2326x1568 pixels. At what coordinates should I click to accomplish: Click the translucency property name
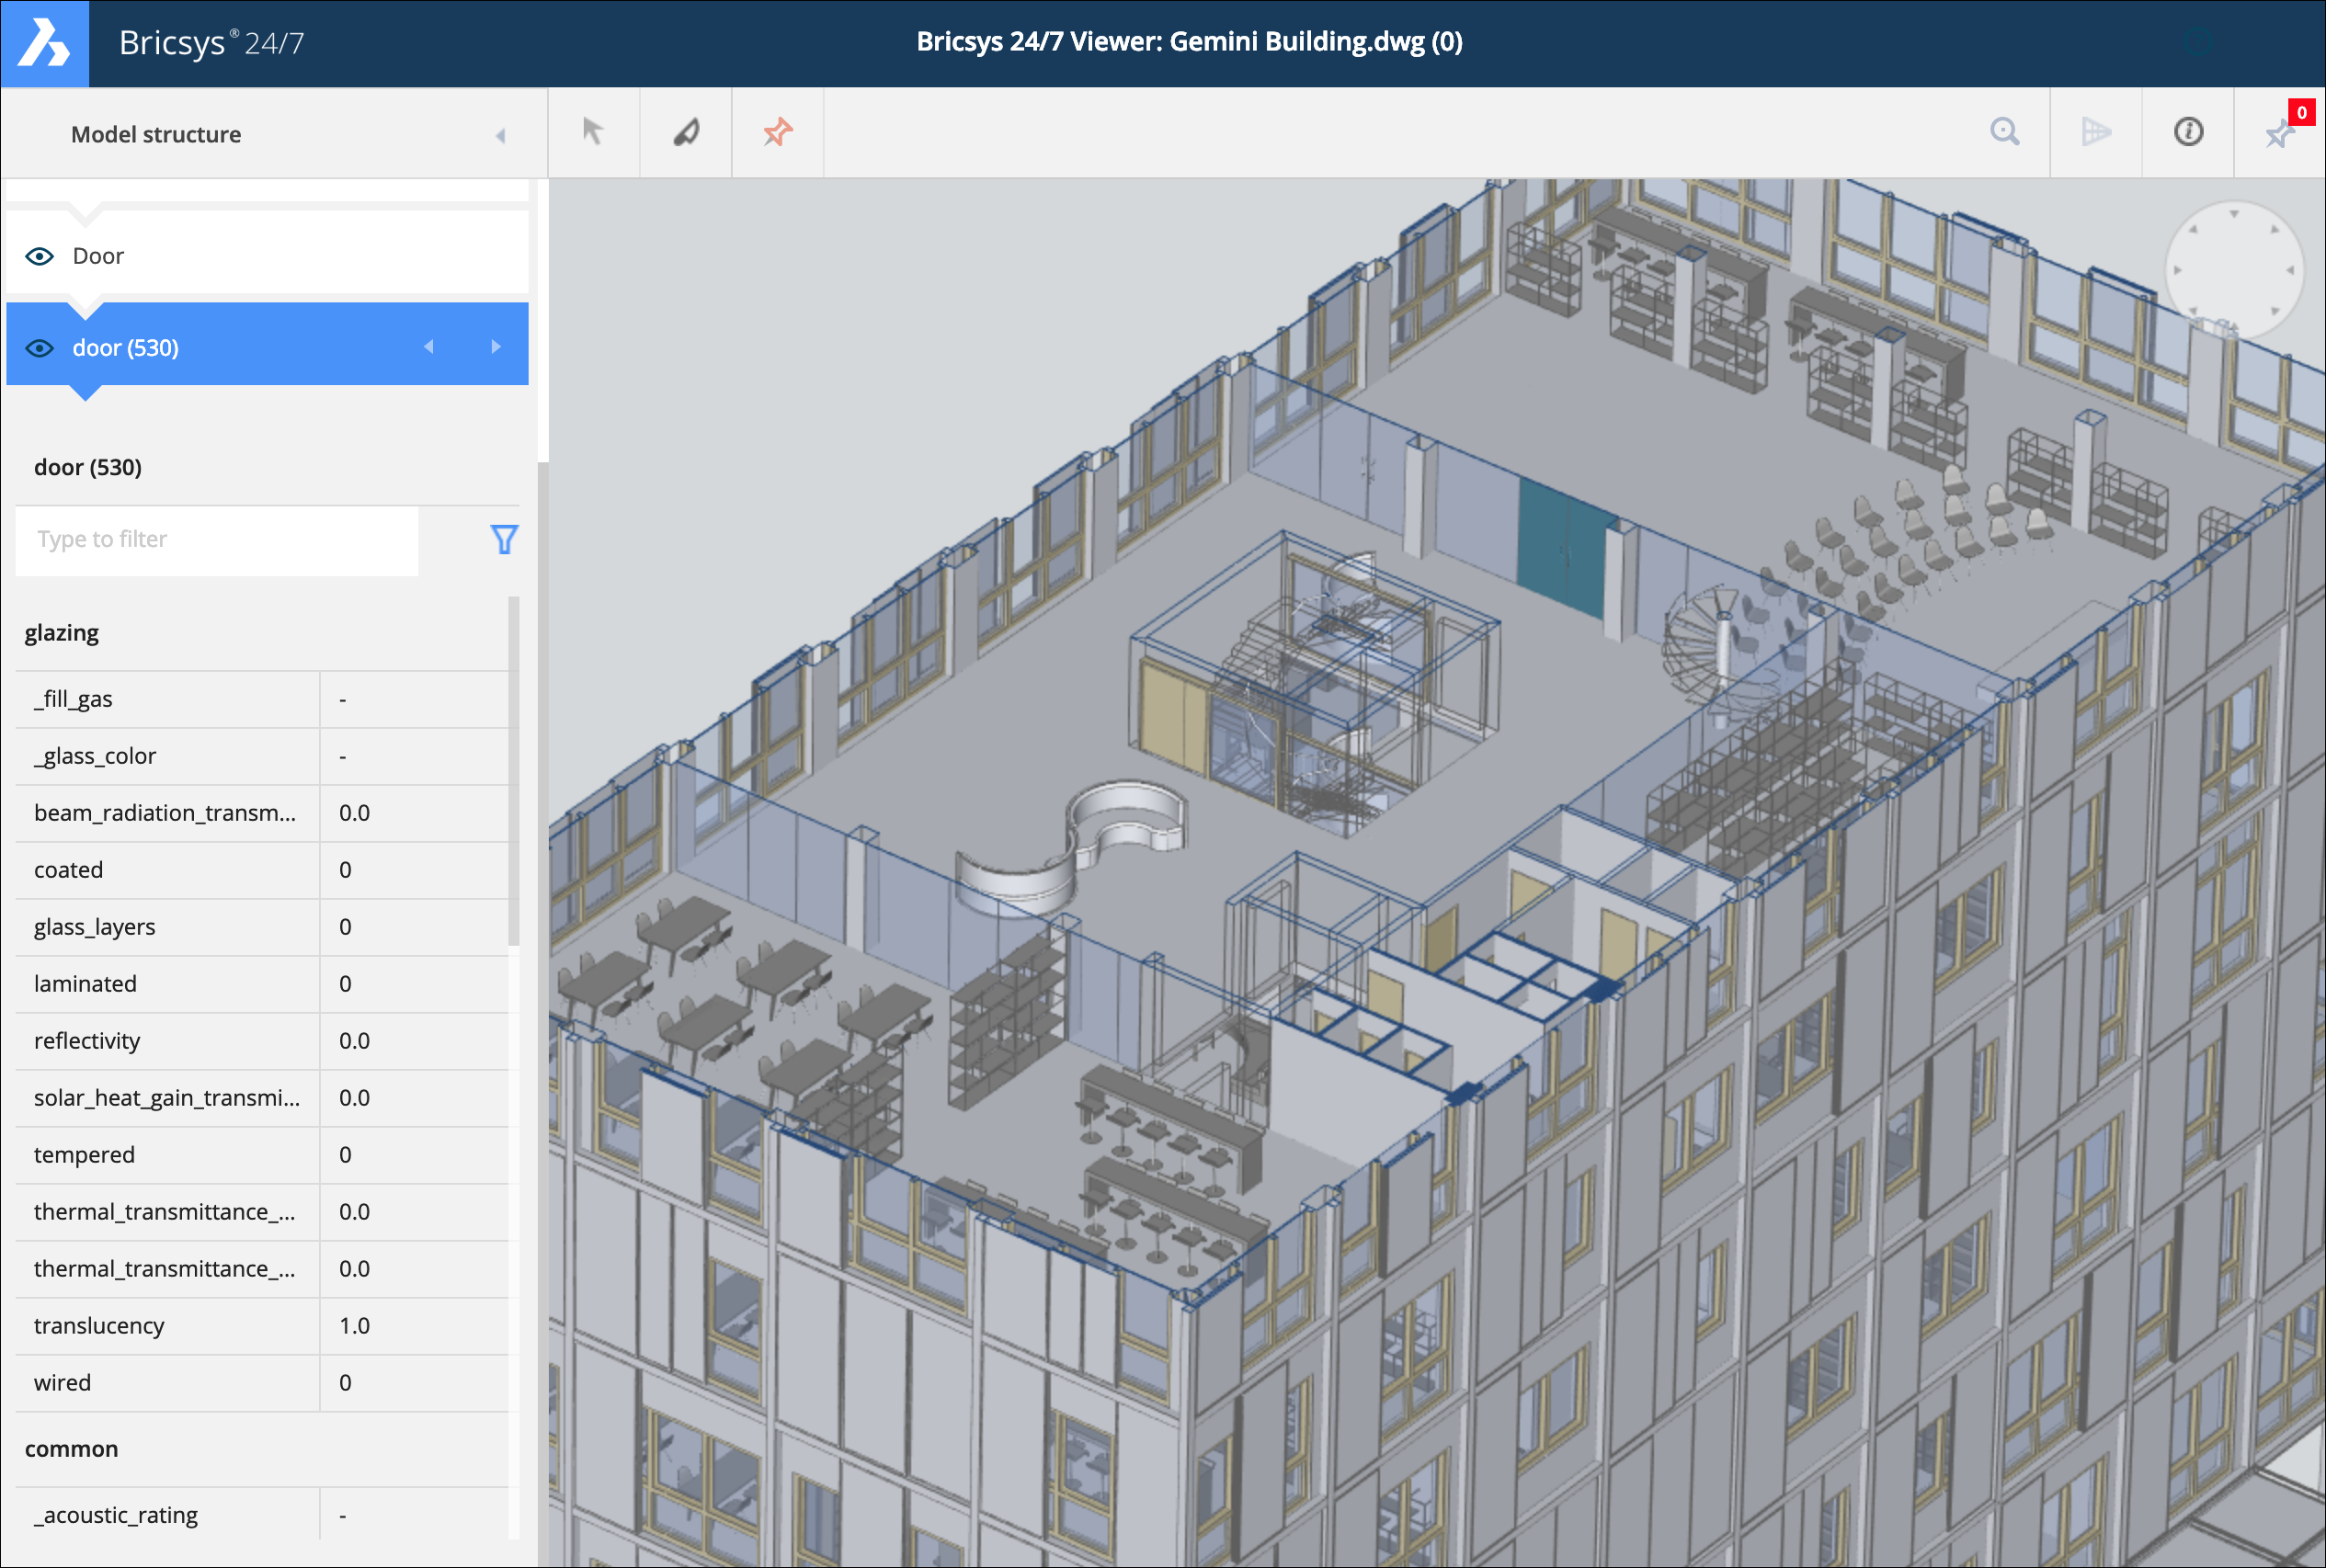click(x=99, y=1326)
